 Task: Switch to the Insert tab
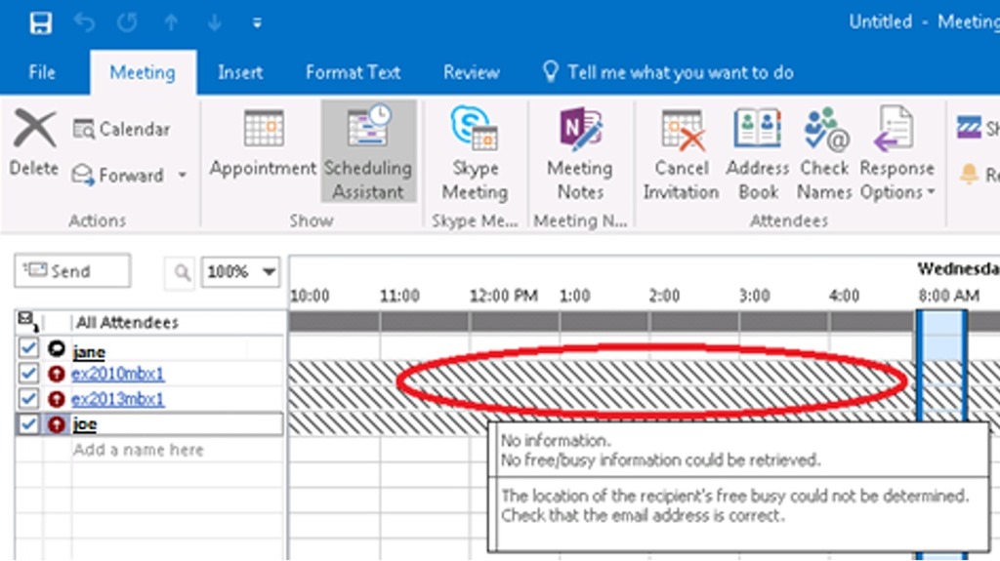click(x=240, y=72)
